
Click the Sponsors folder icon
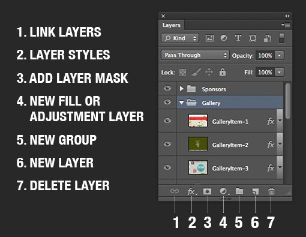pyautogui.click(x=191, y=88)
